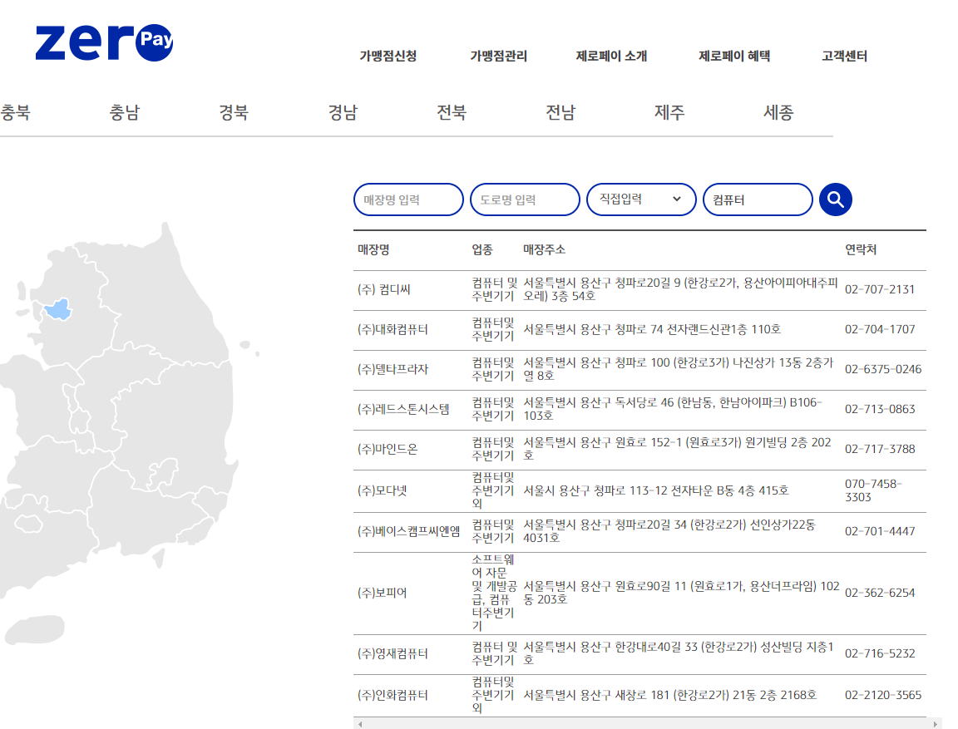Click the blue magnifier search button
Screen dimensions: 958x729
pos(835,199)
